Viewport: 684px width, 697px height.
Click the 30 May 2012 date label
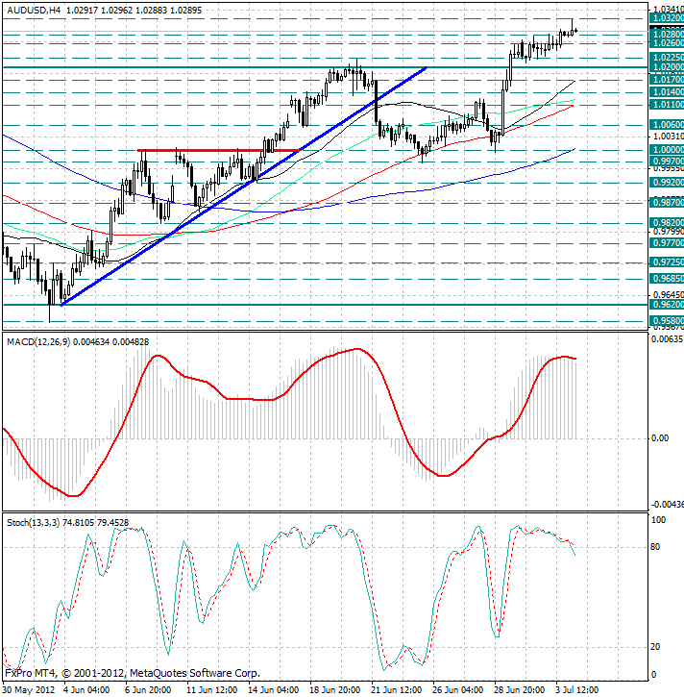point(29,690)
